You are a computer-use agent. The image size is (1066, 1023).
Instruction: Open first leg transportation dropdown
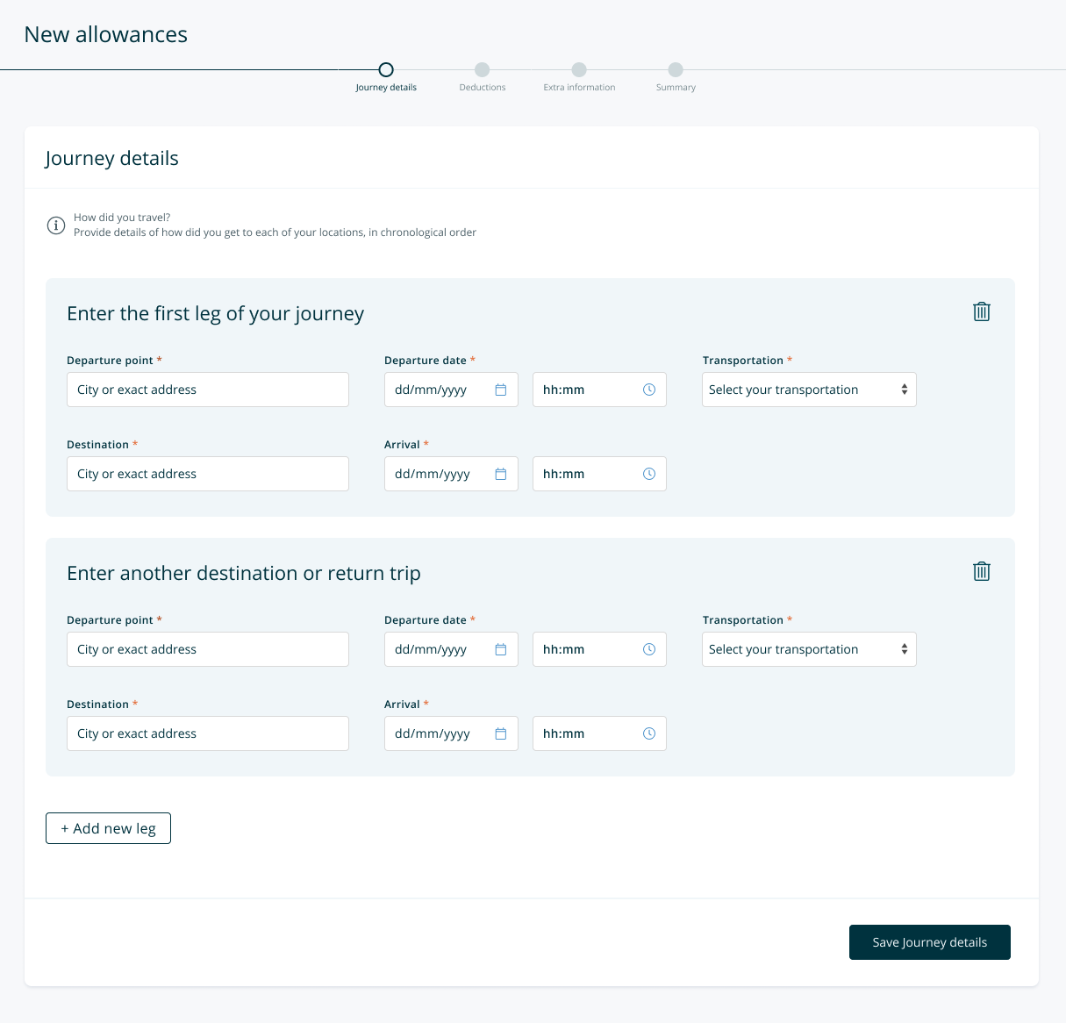point(808,390)
